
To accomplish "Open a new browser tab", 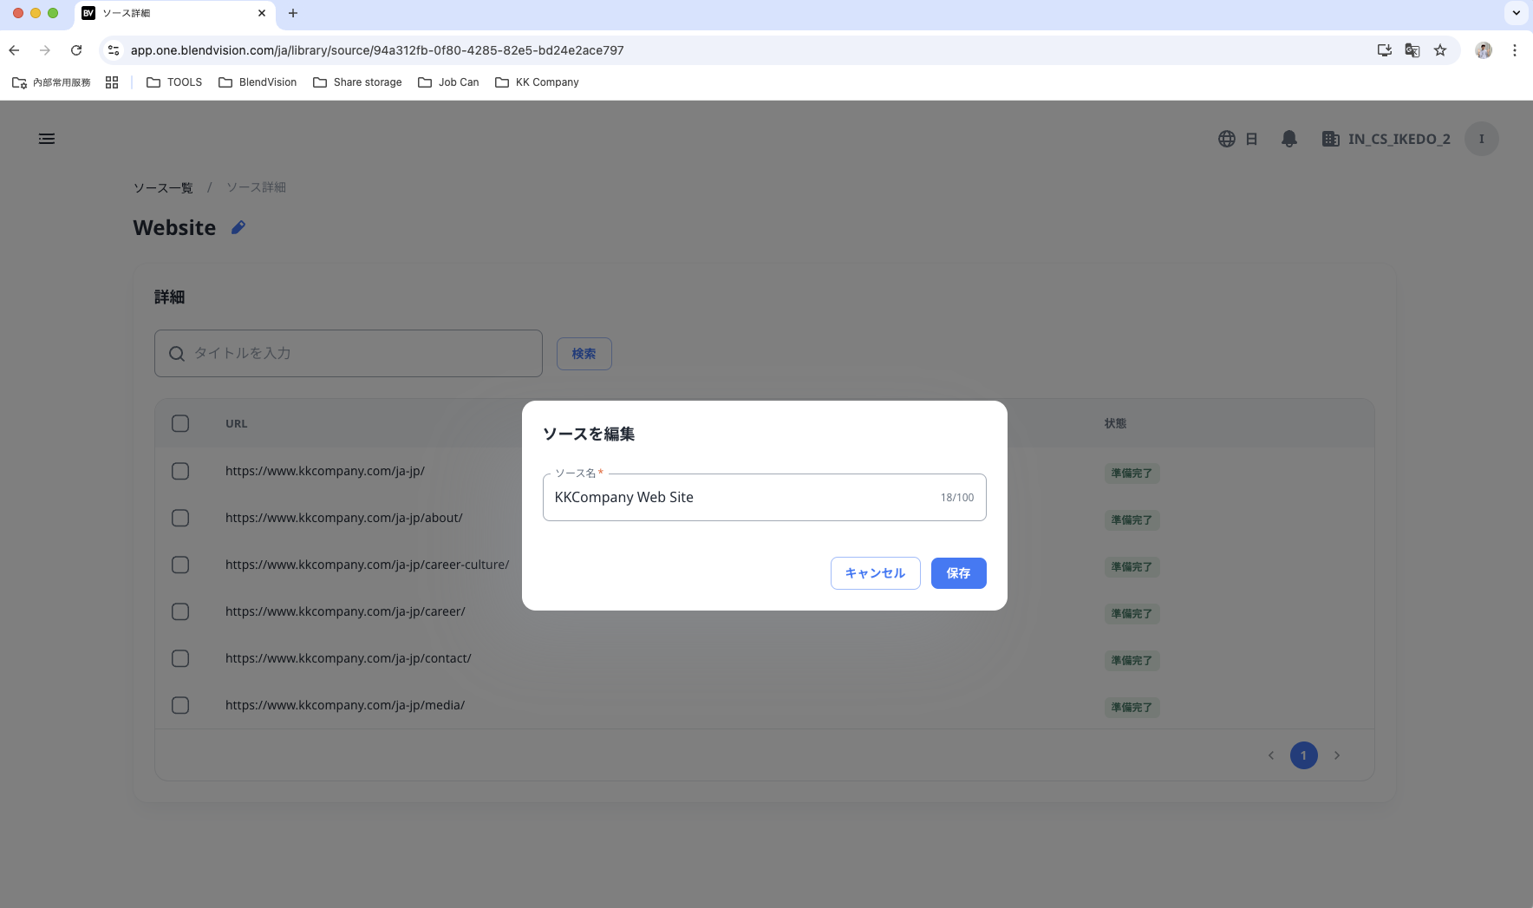I will point(293,13).
